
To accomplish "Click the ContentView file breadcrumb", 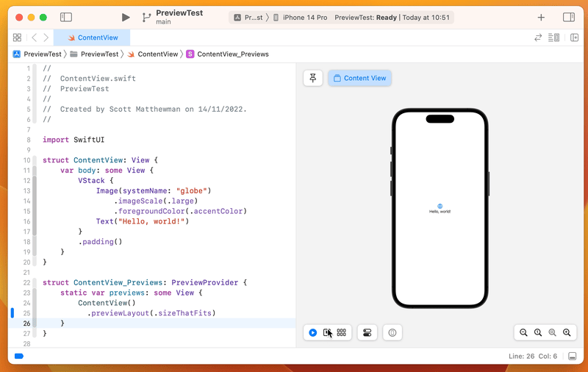I will click(153, 54).
